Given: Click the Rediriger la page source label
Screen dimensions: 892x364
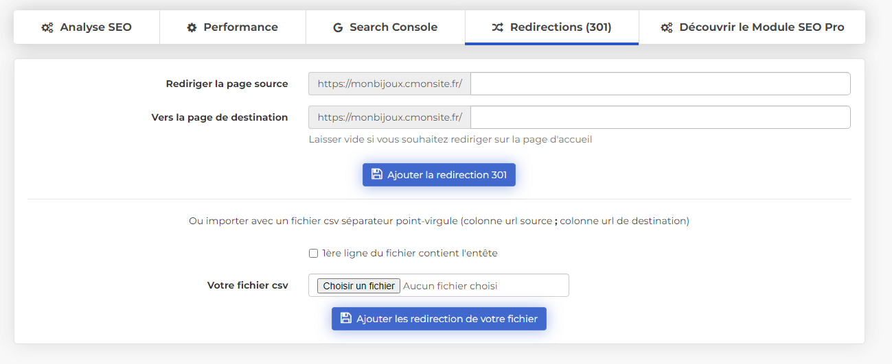Looking at the screenshot, I should (227, 84).
